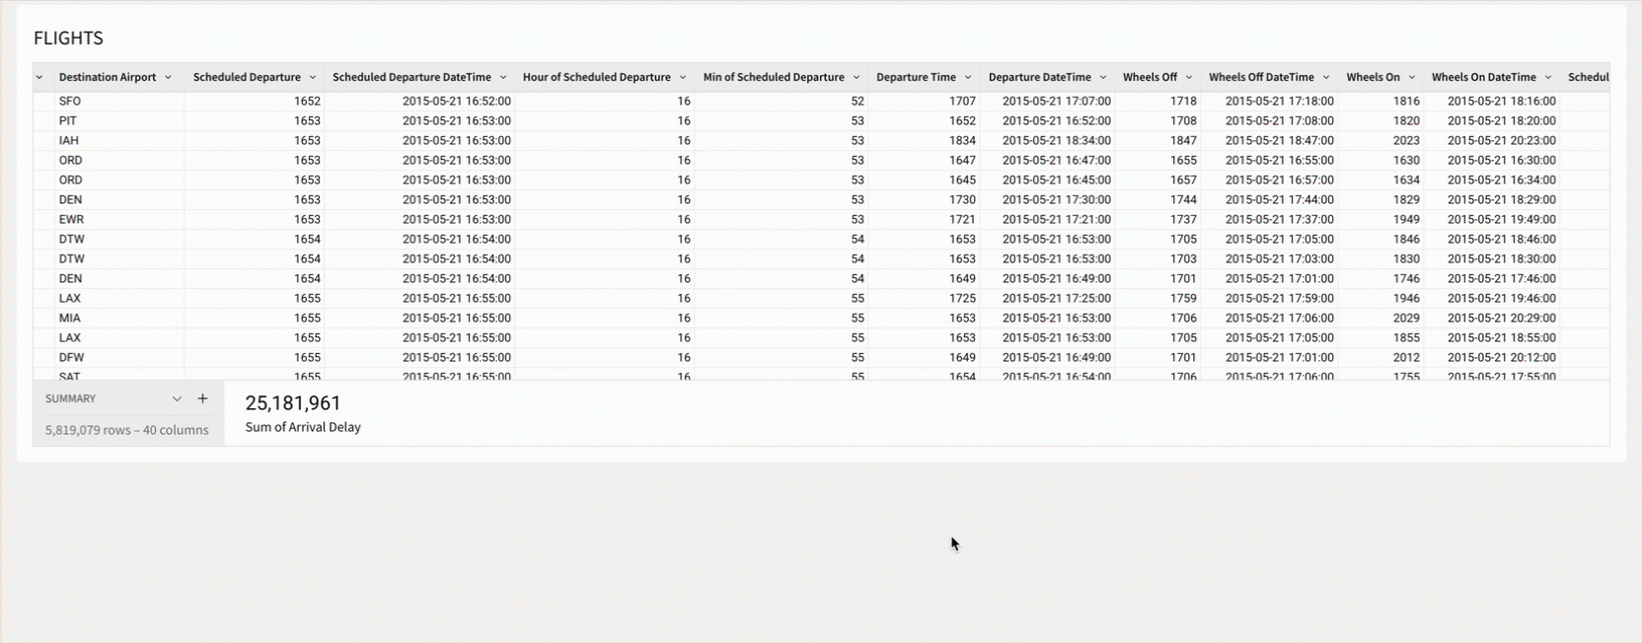This screenshot has height=643, width=1642.
Task: Collapse the Summary section chevron
Action: click(x=177, y=399)
